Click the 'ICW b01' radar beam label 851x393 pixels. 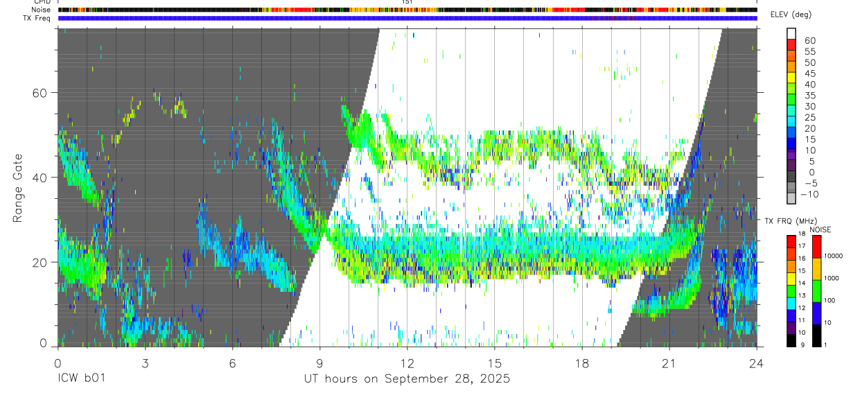coord(81,378)
